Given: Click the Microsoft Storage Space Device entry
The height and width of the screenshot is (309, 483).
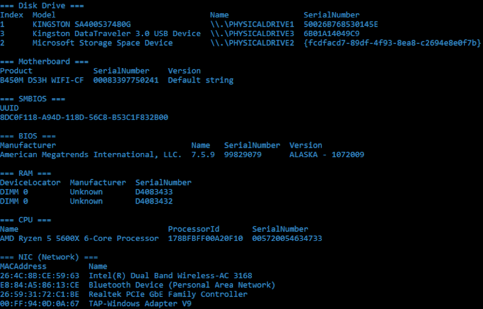Looking at the screenshot, I should [103, 43].
